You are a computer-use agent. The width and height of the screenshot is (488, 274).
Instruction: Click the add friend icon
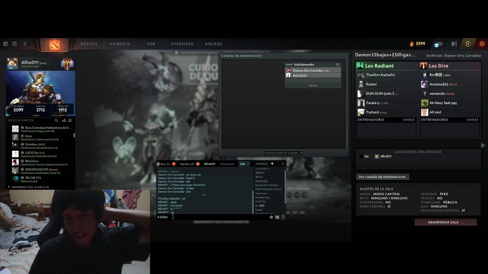tap(64, 120)
